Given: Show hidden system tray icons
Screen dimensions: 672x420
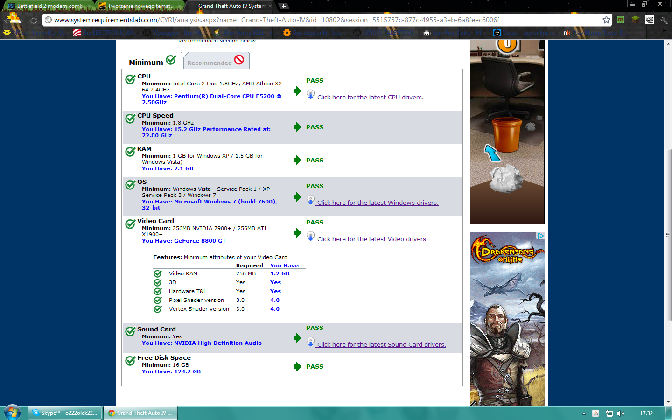Looking at the screenshot, I should click(x=584, y=413).
